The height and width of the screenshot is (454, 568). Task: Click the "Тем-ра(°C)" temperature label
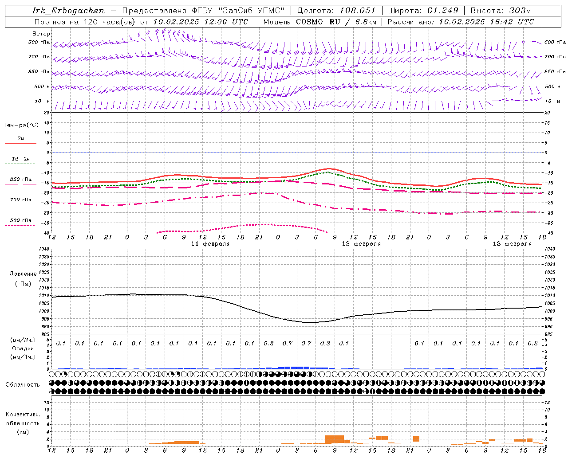coord(21,125)
